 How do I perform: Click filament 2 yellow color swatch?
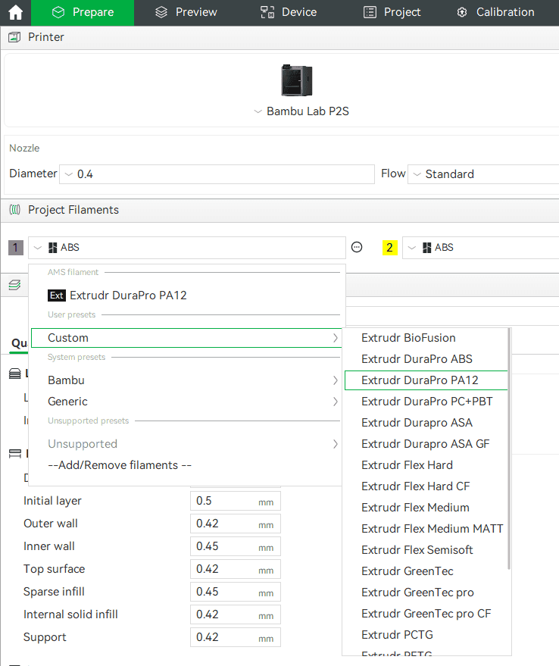[x=389, y=248]
